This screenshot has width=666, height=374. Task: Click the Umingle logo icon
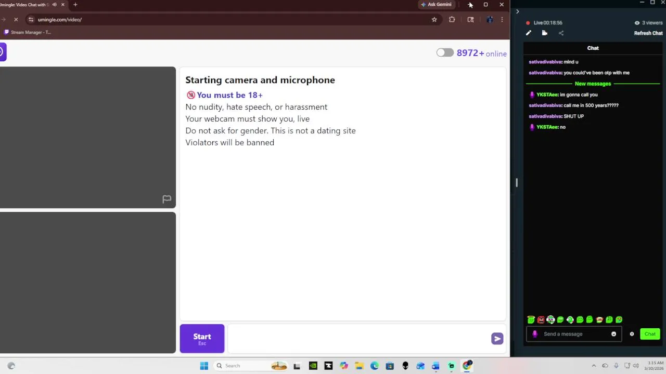(x=3, y=52)
